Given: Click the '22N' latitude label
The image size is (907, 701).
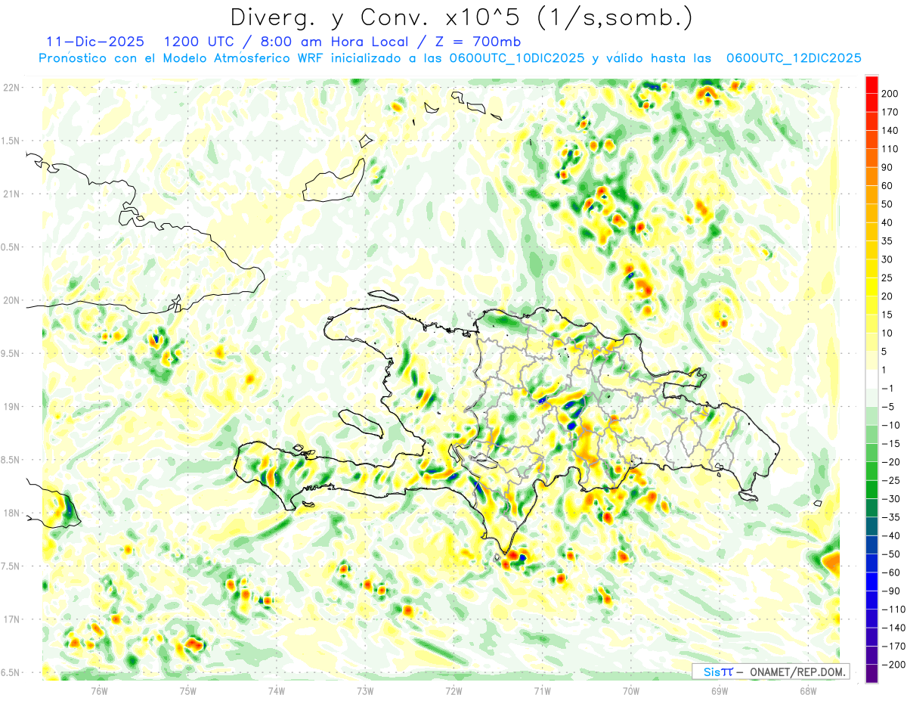Looking at the screenshot, I should point(11,87).
